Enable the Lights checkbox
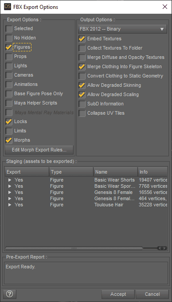The image size is (172, 302). click(9, 66)
